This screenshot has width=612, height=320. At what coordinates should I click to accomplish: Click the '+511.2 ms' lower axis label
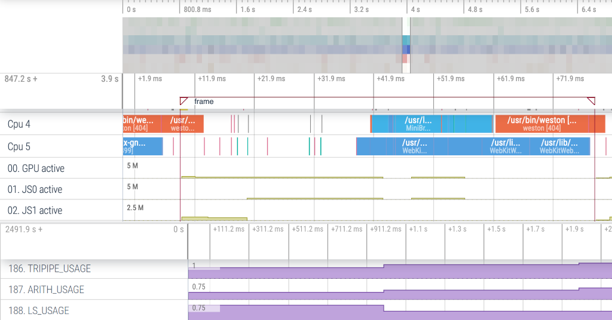coord(308,229)
